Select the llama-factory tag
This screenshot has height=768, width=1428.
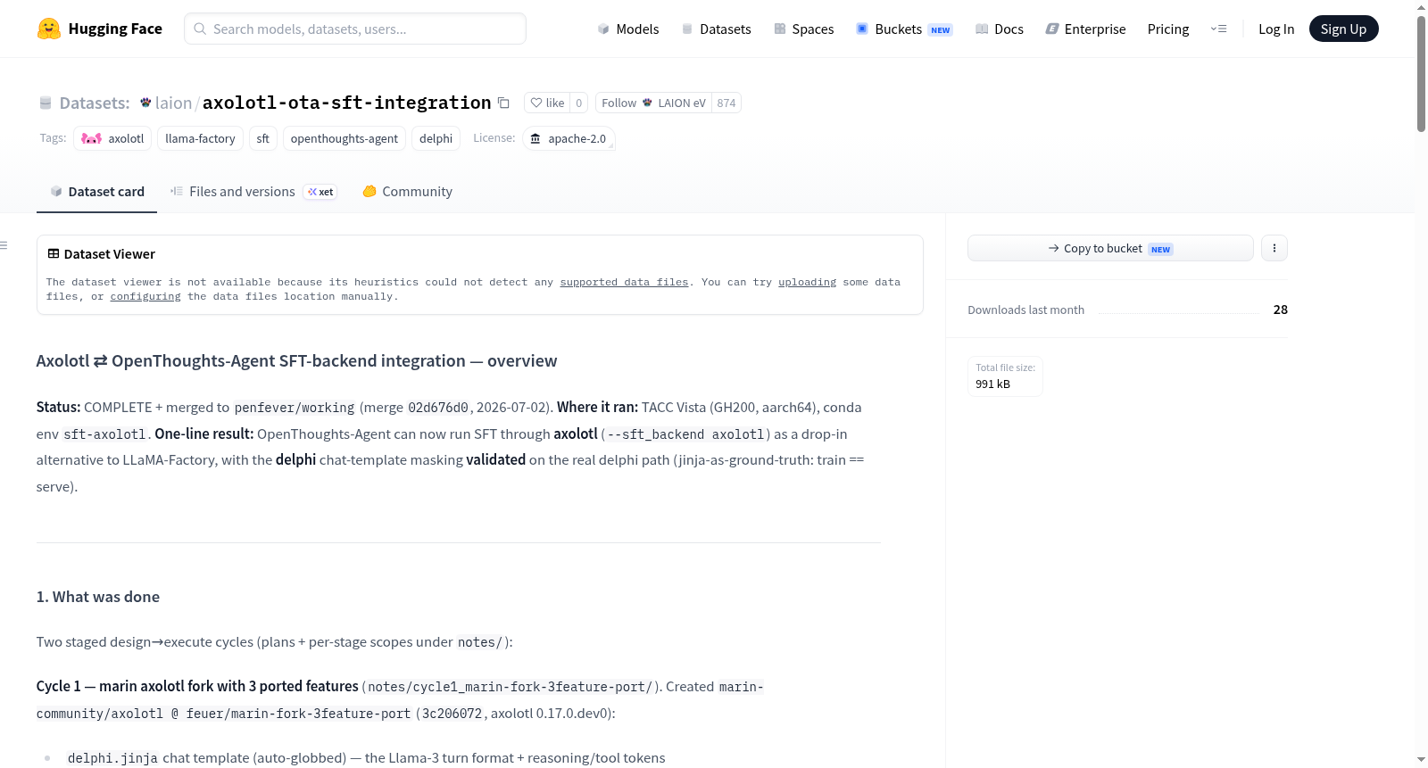(x=200, y=138)
